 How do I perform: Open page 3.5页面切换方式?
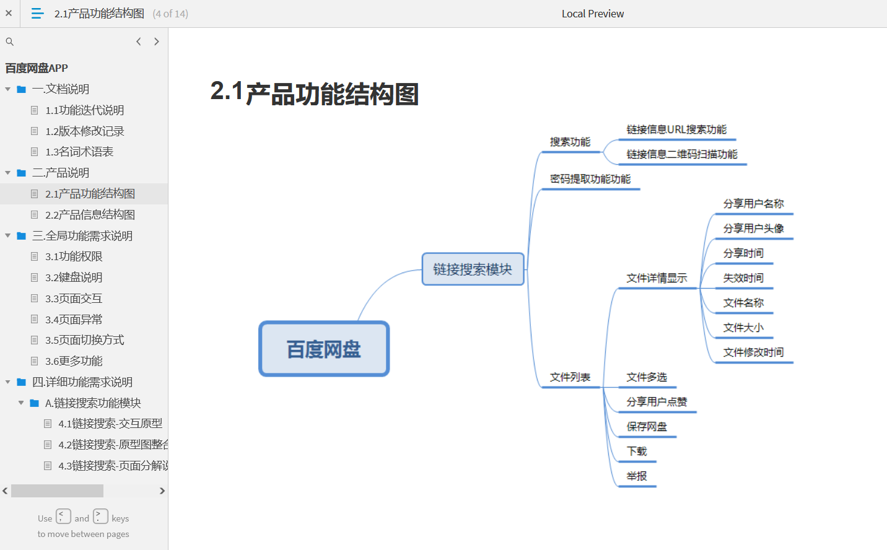click(84, 340)
